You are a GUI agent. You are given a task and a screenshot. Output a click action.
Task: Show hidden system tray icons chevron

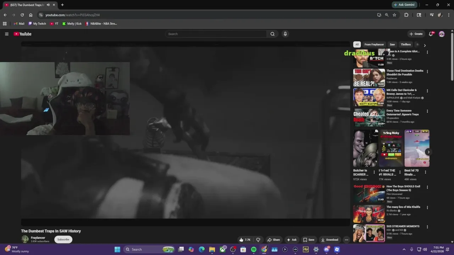(x=404, y=249)
